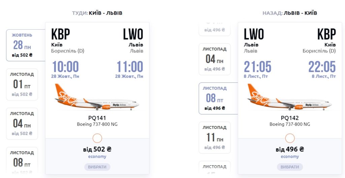Click ВИБРАТИ button under the 502 ₴ fare
The image size is (345, 178).
click(97, 167)
